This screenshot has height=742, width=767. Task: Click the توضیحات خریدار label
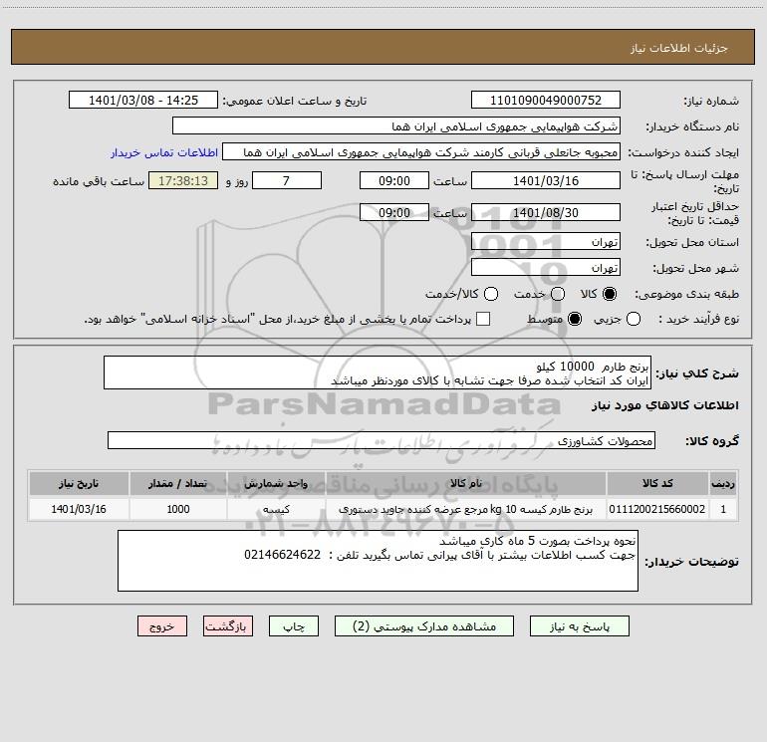691,562
